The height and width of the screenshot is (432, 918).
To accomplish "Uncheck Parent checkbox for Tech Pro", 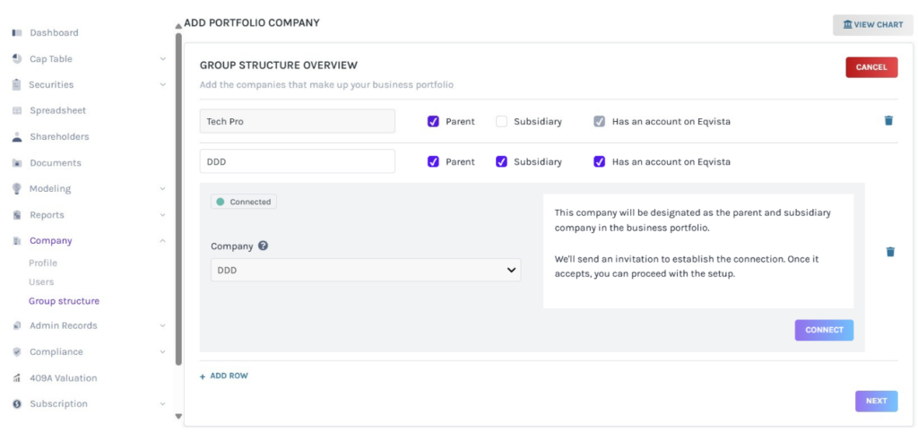I will 433,121.
